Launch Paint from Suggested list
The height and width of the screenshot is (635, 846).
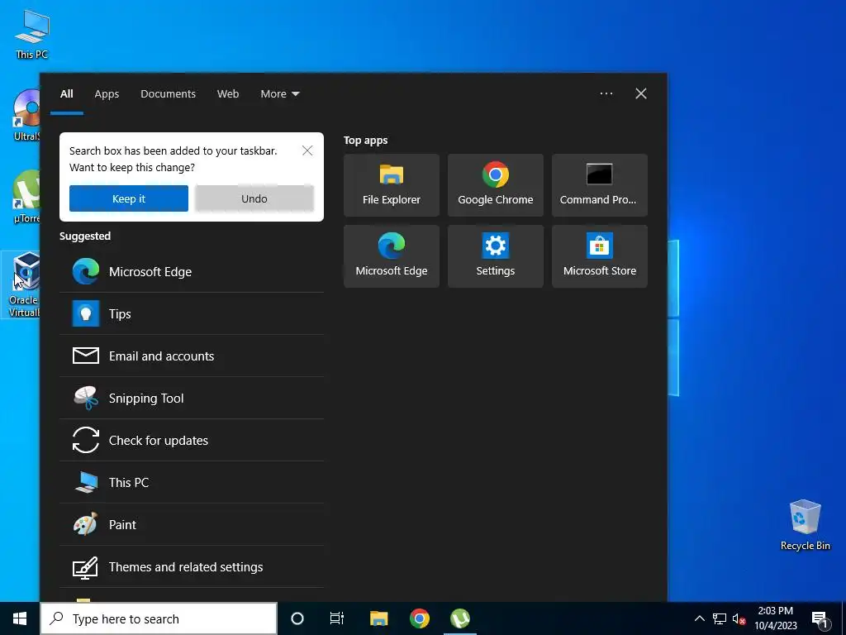pos(192,524)
